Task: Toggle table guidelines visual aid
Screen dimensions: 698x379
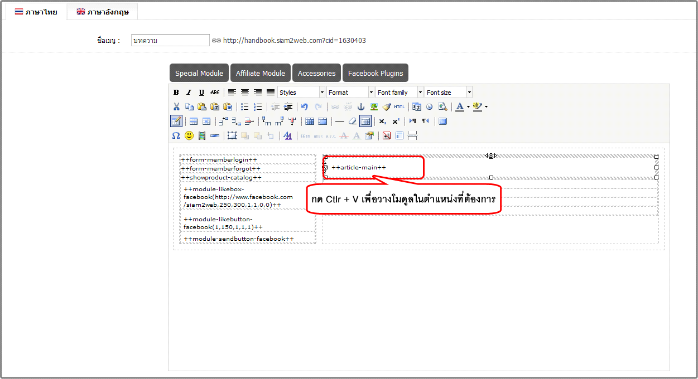Action: tap(365, 121)
